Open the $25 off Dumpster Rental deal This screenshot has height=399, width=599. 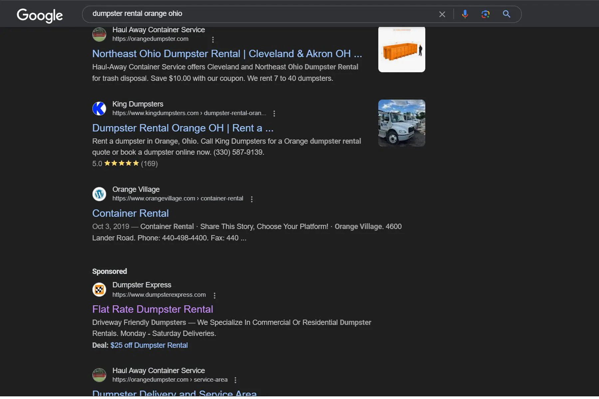[149, 345]
